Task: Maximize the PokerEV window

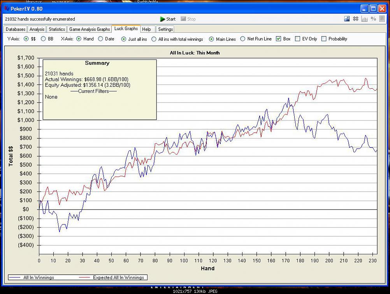Action: pyautogui.click(x=373, y=9)
